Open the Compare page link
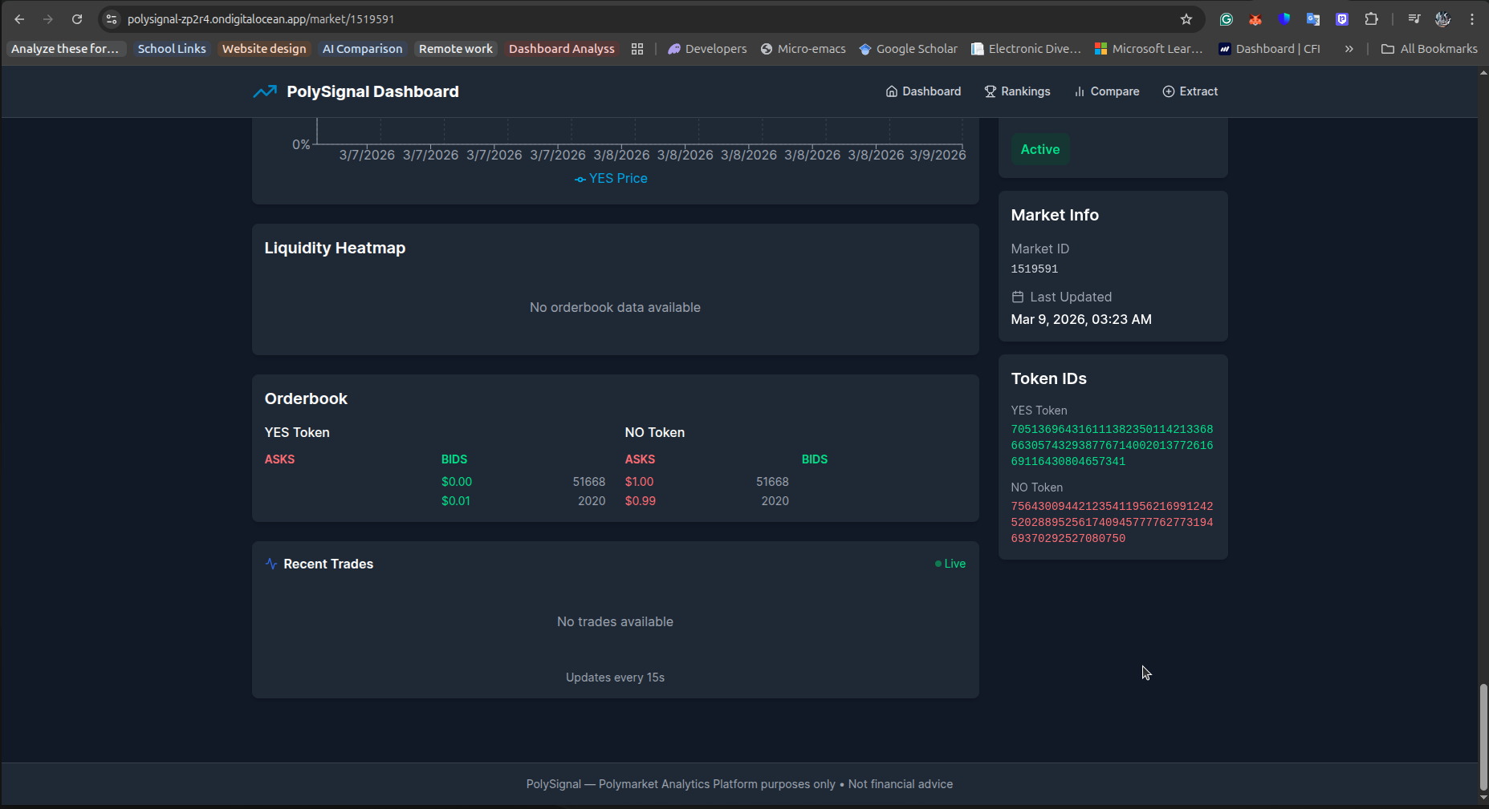The width and height of the screenshot is (1489, 809). click(x=1106, y=91)
